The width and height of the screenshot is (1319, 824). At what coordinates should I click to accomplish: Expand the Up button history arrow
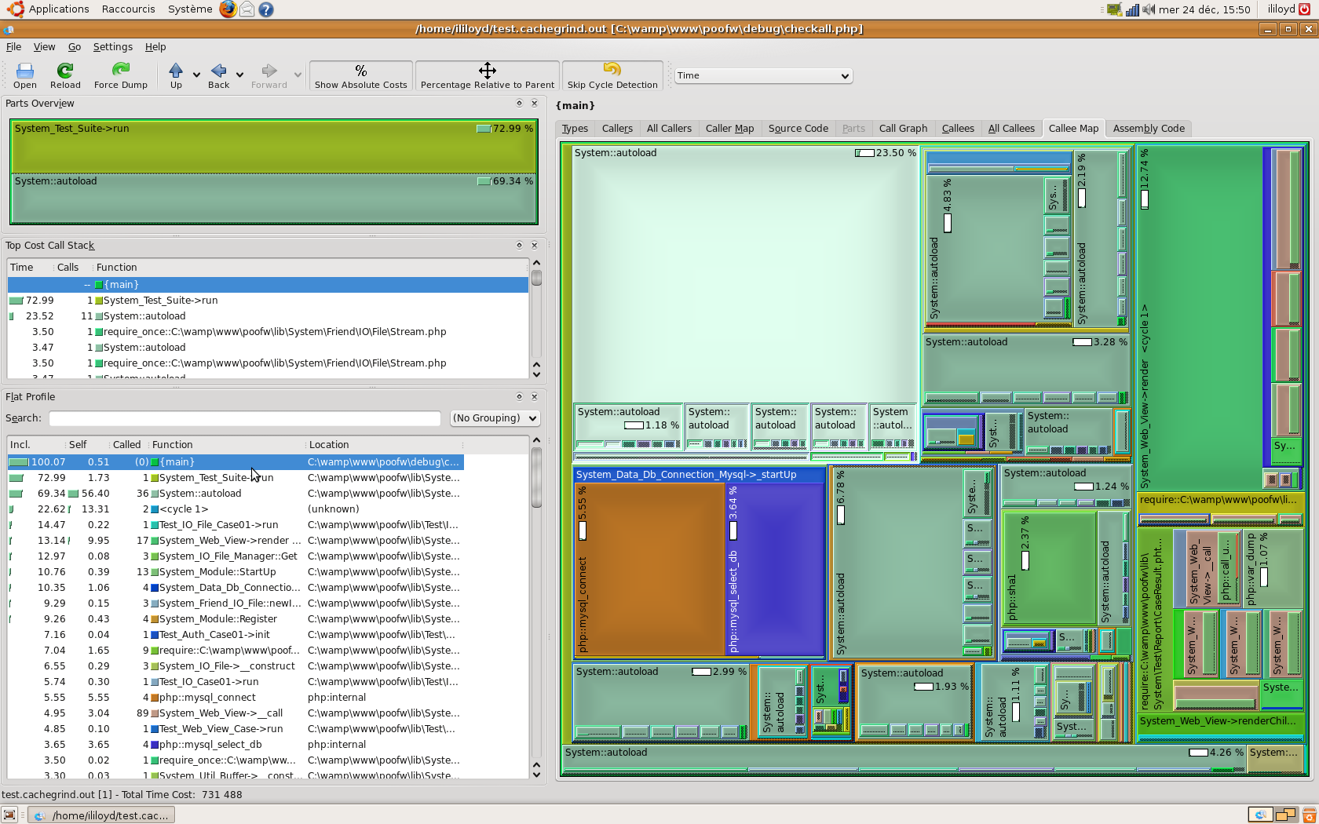pos(196,75)
